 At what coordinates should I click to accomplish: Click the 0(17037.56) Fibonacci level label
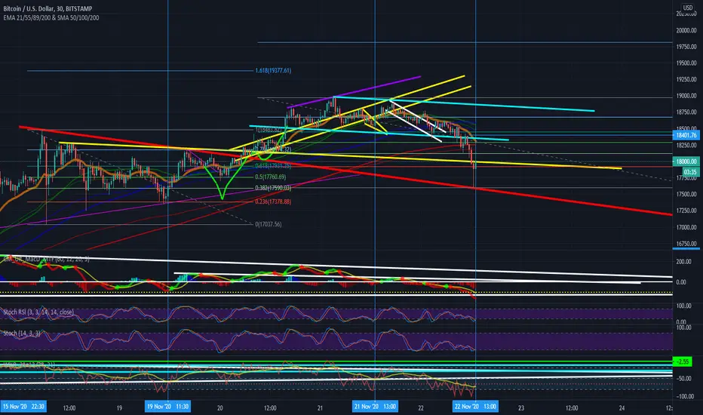268,224
